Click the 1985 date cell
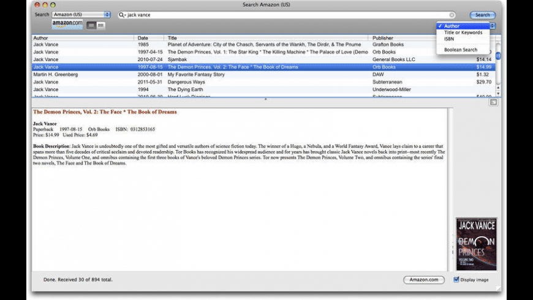The height and width of the screenshot is (300, 533). coord(143,45)
